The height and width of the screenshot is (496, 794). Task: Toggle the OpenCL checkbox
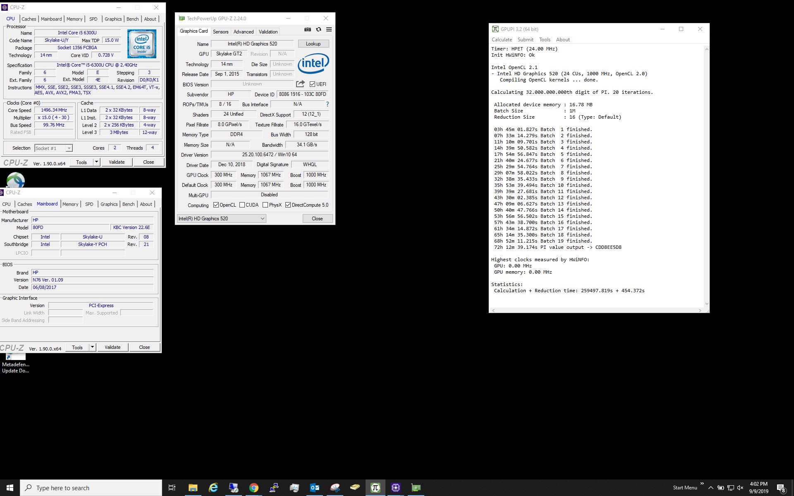coord(216,205)
